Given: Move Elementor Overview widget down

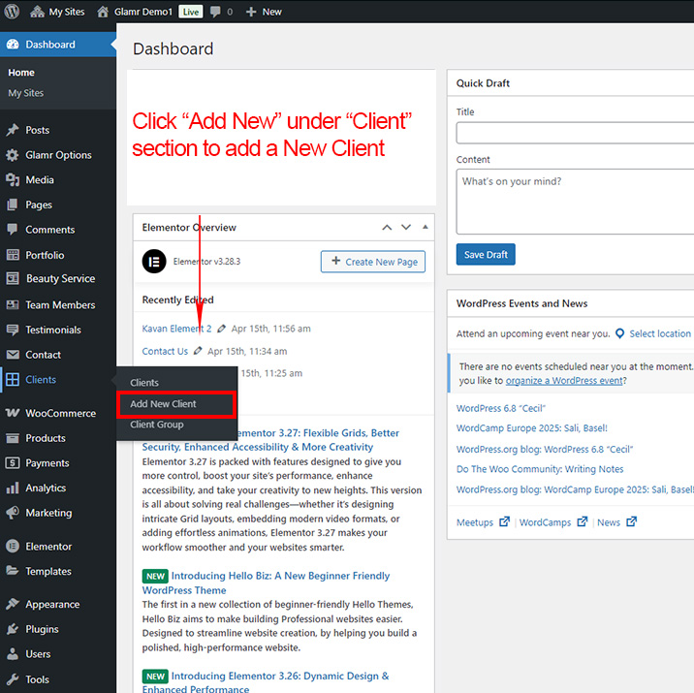Looking at the screenshot, I should pos(406,228).
